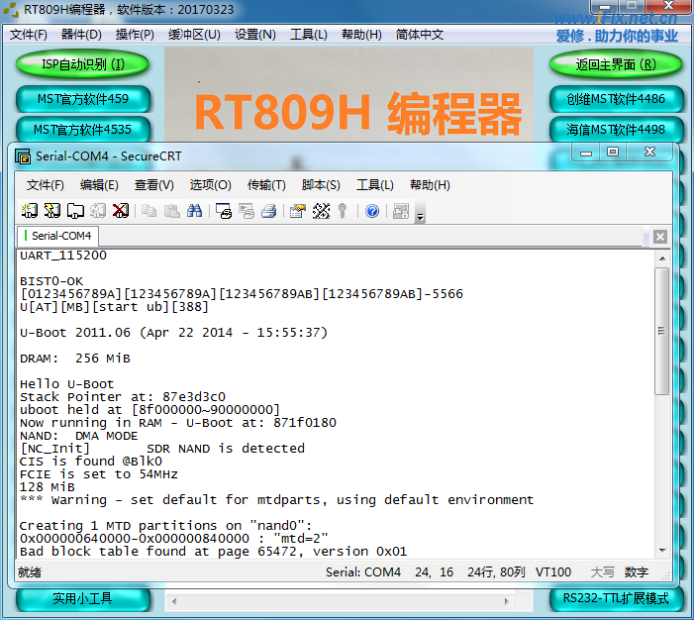
Task: Click the Connect in Tab icon
Action: tap(75, 211)
